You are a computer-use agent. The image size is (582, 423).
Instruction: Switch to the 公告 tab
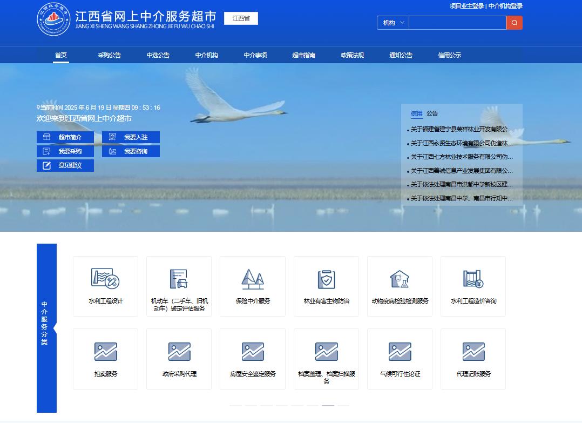click(x=432, y=113)
